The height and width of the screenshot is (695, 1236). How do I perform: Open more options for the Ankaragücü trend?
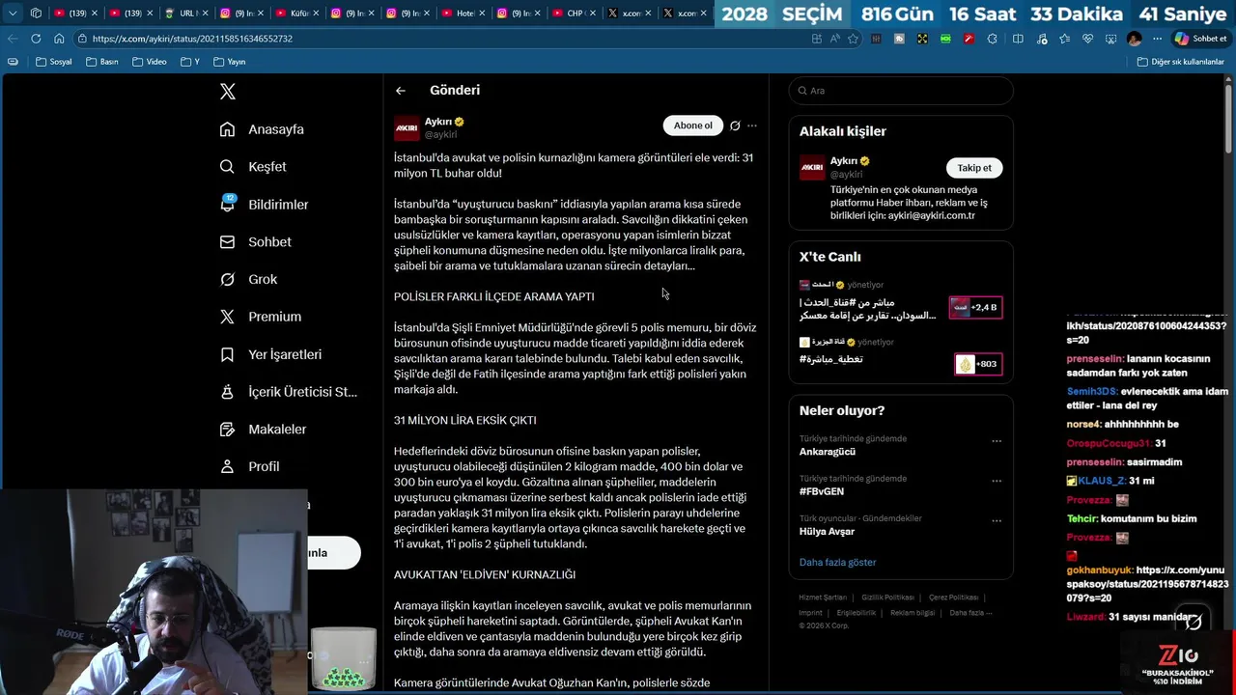pos(997,441)
